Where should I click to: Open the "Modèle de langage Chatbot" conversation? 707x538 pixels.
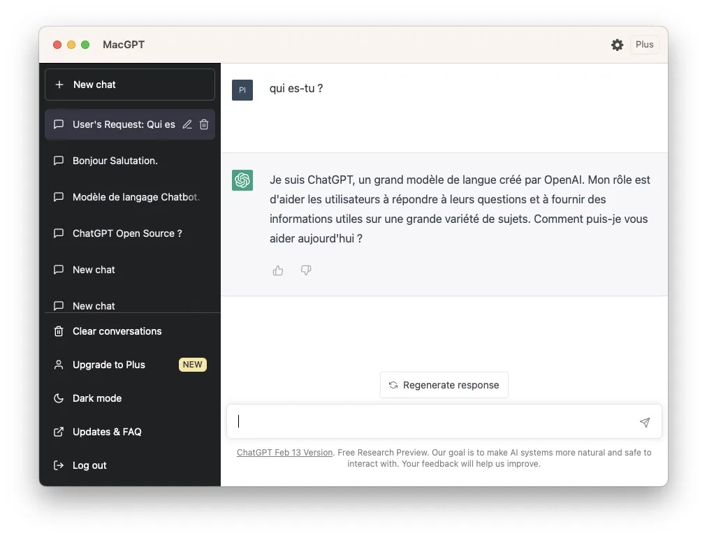coord(130,197)
